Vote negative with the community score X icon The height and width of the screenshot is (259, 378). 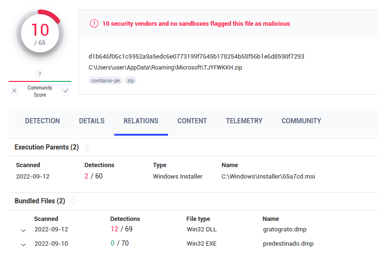click(14, 90)
